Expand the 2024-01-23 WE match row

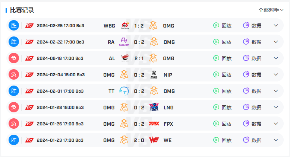[276, 140]
